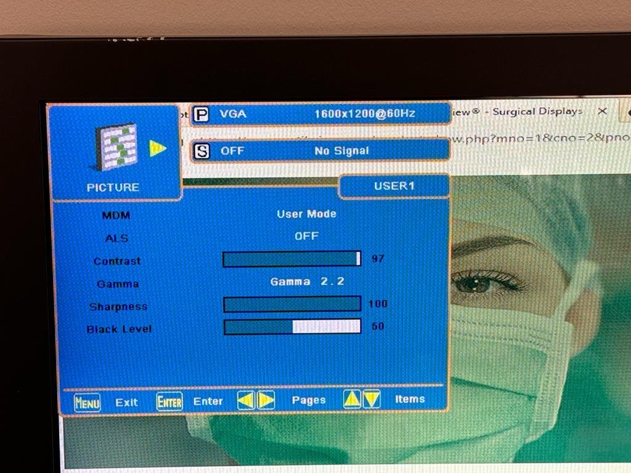This screenshot has width=631, height=473.
Task: Select the ALS menu item
Action: pyautogui.click(x=116, y=238)
